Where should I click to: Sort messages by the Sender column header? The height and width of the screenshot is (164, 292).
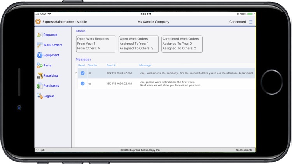coord(92,65)
